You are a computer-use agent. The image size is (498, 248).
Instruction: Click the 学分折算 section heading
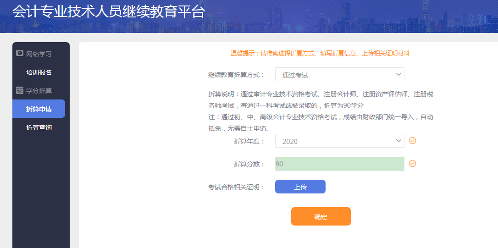click(x=39, y=91)
